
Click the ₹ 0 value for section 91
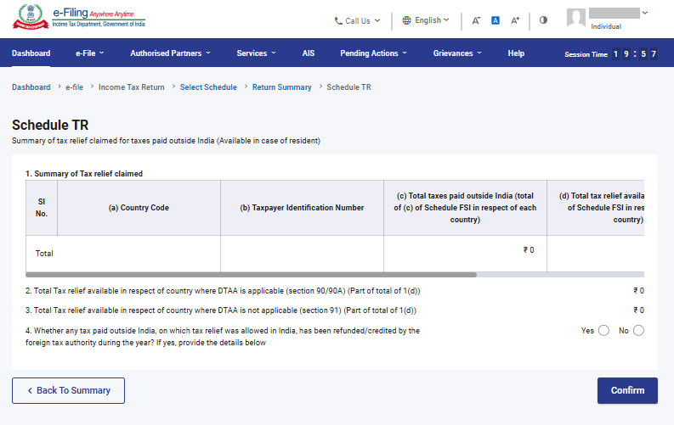pyautogui.click(x=638, y=310)
